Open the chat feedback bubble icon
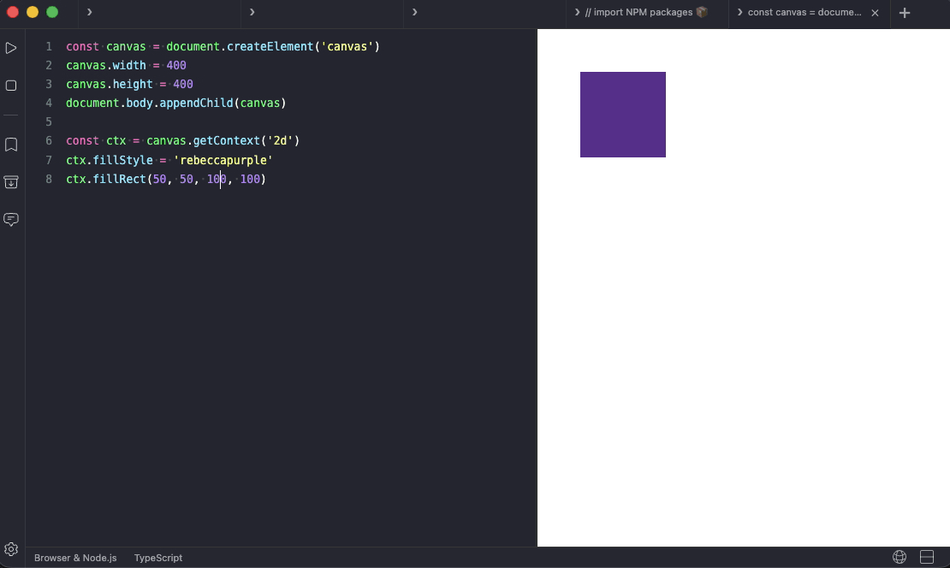Screen dimensions: 950x568 click(11, 219)
